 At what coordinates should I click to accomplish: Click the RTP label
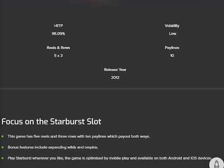click(x=58, y=26)
